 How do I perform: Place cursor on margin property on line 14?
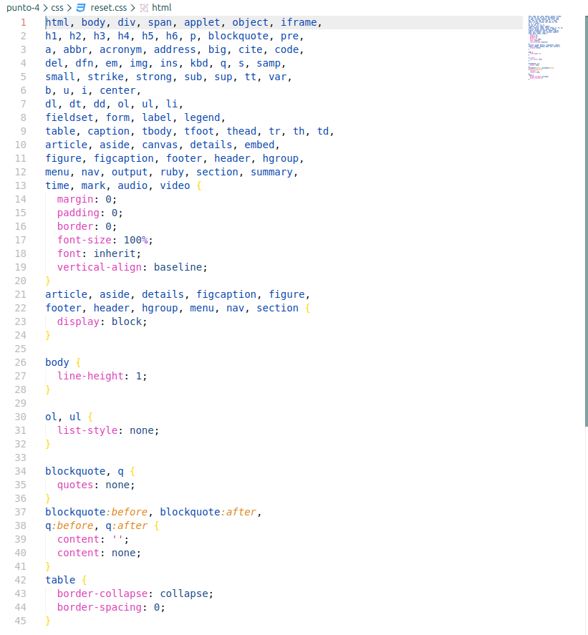75,199
